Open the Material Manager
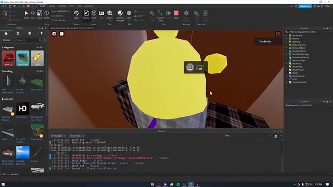This screenshot has height=187, width=333. [x=120, y=16]
